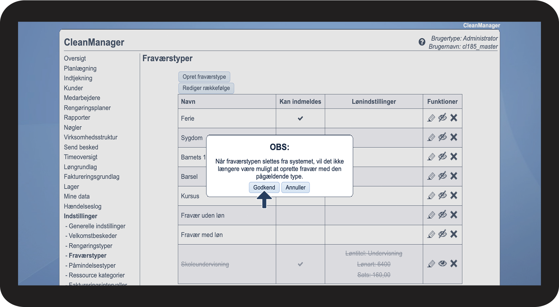Edit the Fravær med løn type
Viewport: 559px width, 307px height.
click(431, 234)
